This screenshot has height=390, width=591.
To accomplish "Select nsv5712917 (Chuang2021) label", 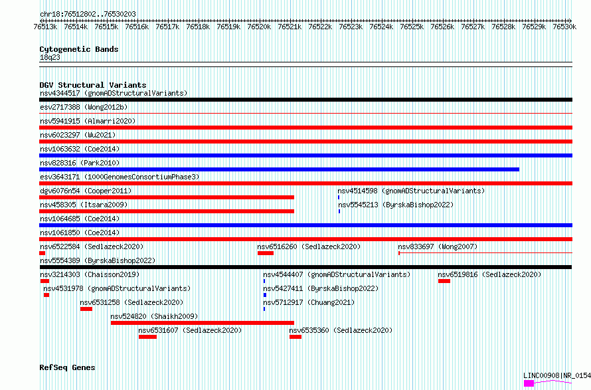I will point(309,302).
